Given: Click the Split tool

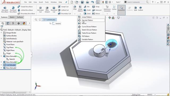Looking at the screenshot, I should [x=135, y=9].
